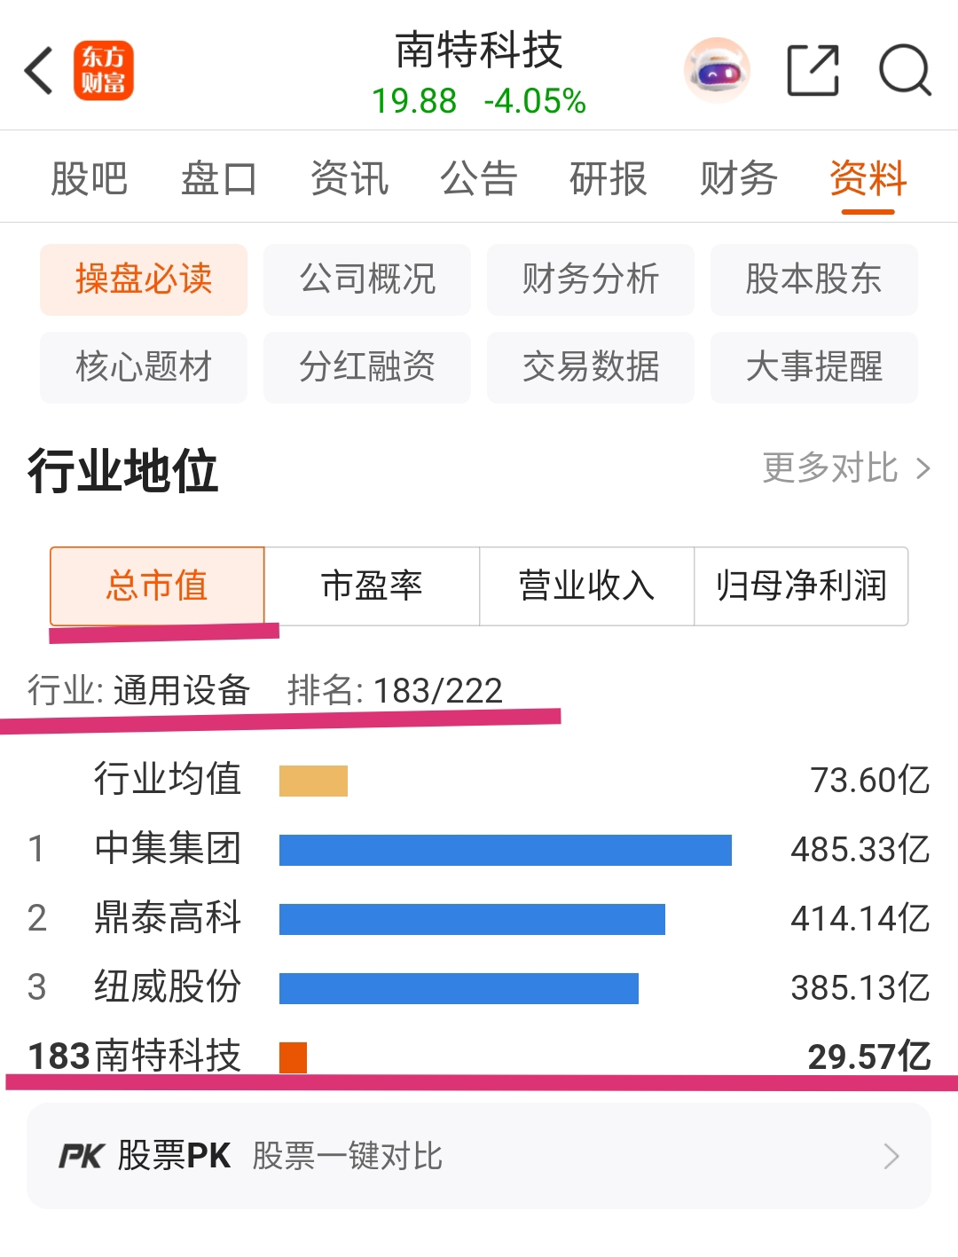Screen dimensions: 958x1257
Task: Click the blue bar for 中集集团
Action: [x=506, y=850]
